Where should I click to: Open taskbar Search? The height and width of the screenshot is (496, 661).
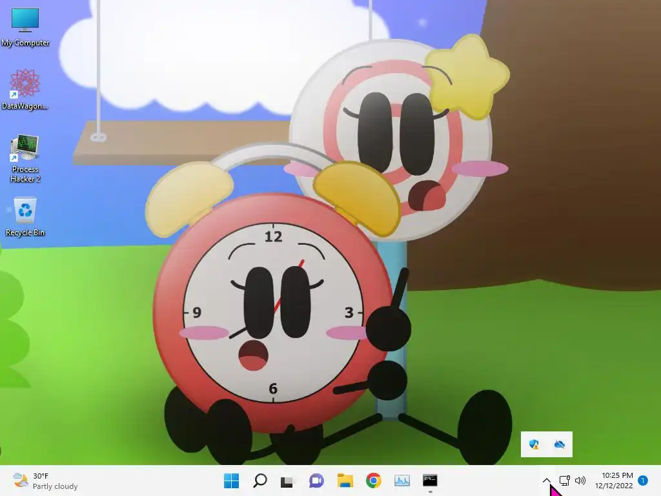coord(259,480)
